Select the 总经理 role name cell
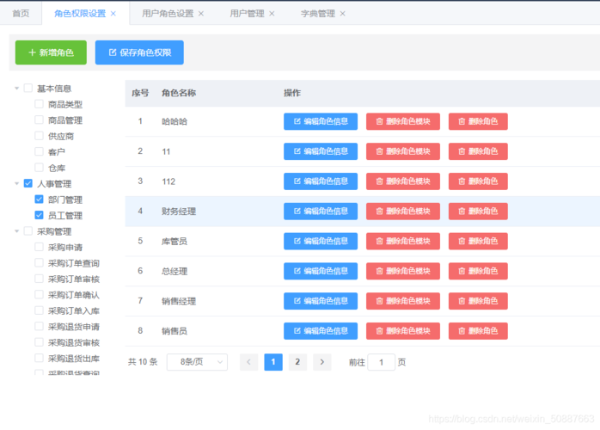This screenshot has height=430, width=600. coord(174,271)
